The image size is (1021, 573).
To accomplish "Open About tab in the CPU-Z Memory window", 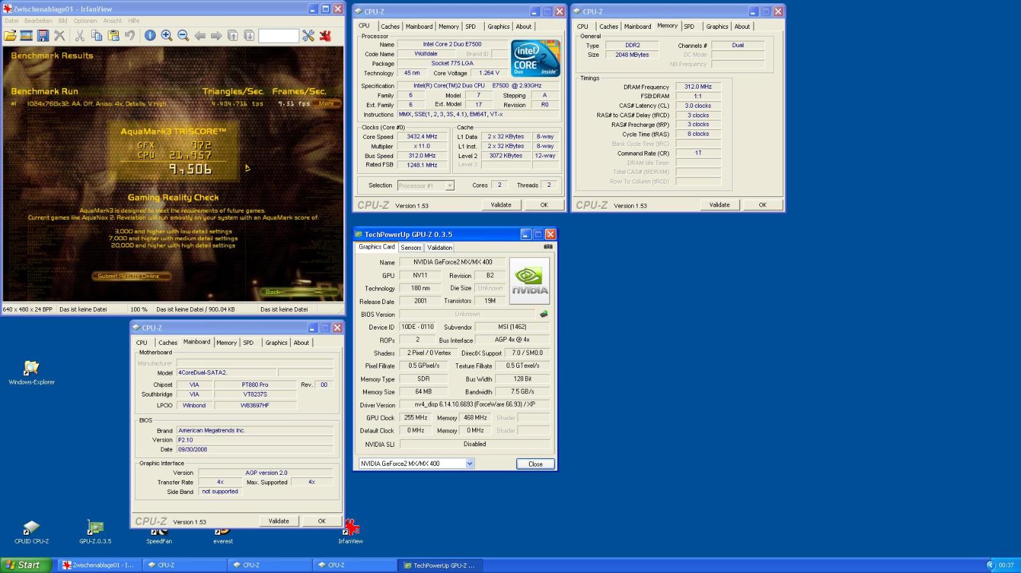I will click(742, 26).
